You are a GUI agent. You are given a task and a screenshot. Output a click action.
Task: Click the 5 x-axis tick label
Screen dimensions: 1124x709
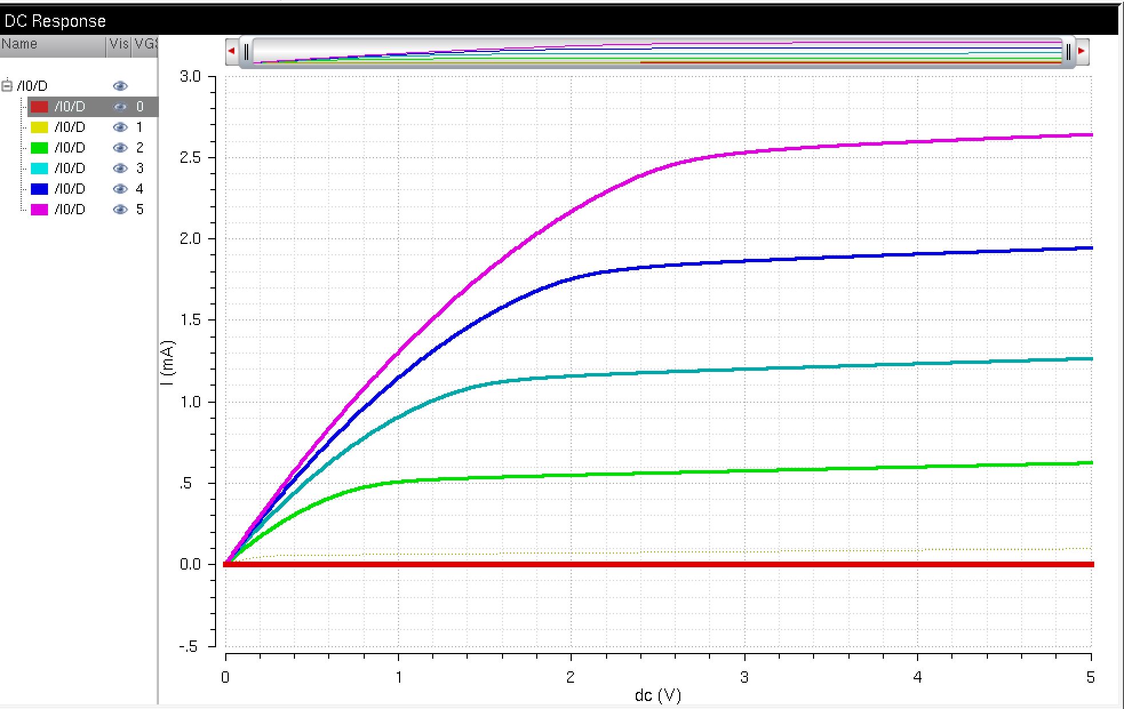coord(1091,678)
